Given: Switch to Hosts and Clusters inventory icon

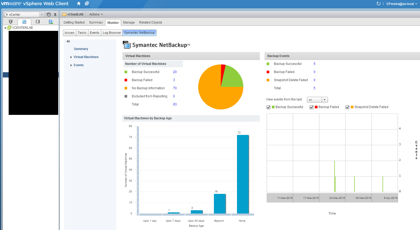Looking at the screenshot, I should click(x=11, y=22).
